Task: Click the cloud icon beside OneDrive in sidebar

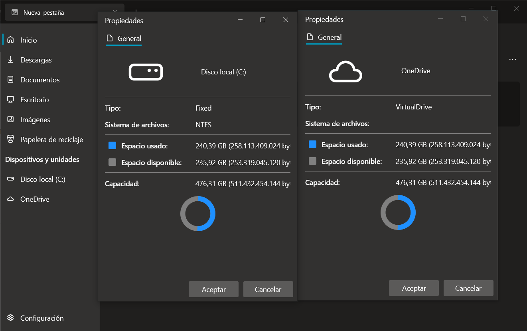Action: [x=11, y=199]
